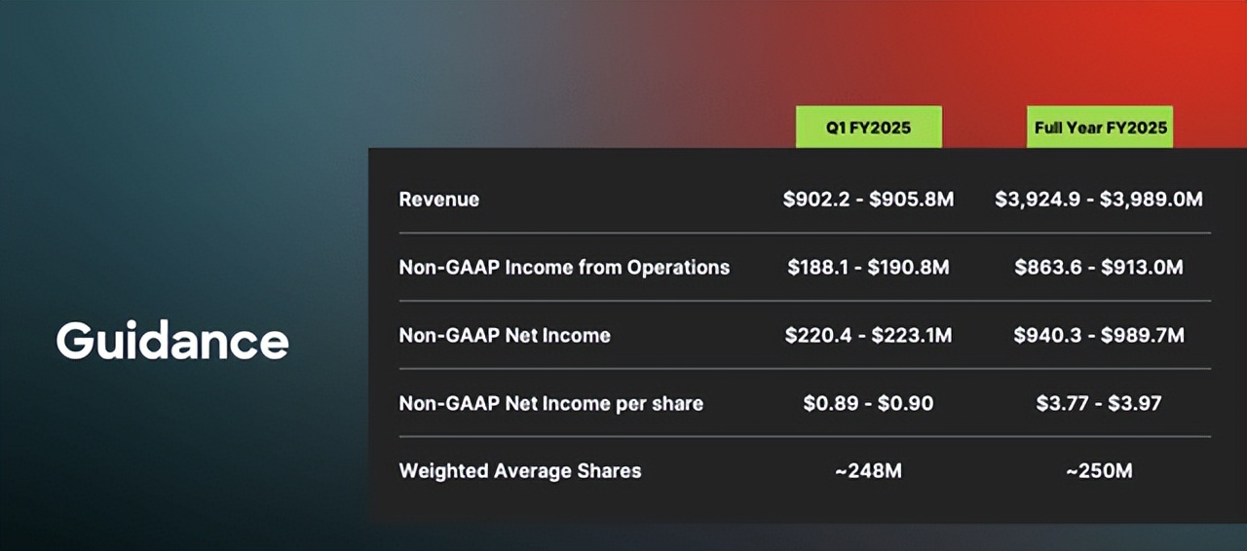Screen dimensions: 1247x551
Task: Select Non-GAAP Net Income per share label
Action: (x=550, y=403)
